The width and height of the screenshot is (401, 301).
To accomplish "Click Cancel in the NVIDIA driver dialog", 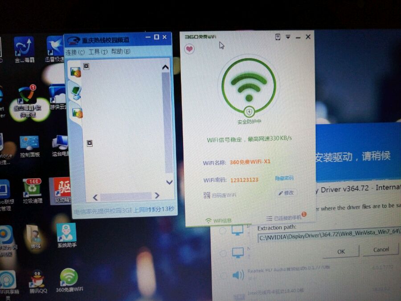I will click(x=381, y=249).
